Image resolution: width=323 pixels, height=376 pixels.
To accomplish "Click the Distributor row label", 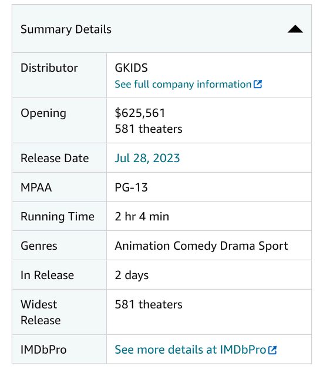I will tap(49, 68).
